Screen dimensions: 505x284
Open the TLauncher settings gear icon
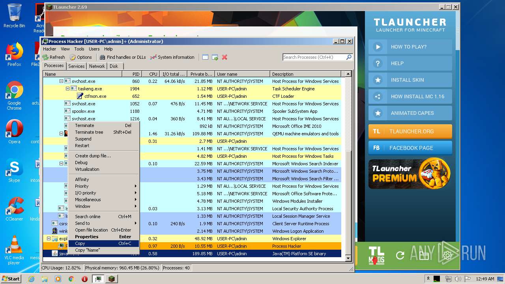click(448, 255)
